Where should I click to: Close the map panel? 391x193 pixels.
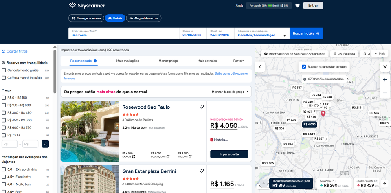[385, 67]
